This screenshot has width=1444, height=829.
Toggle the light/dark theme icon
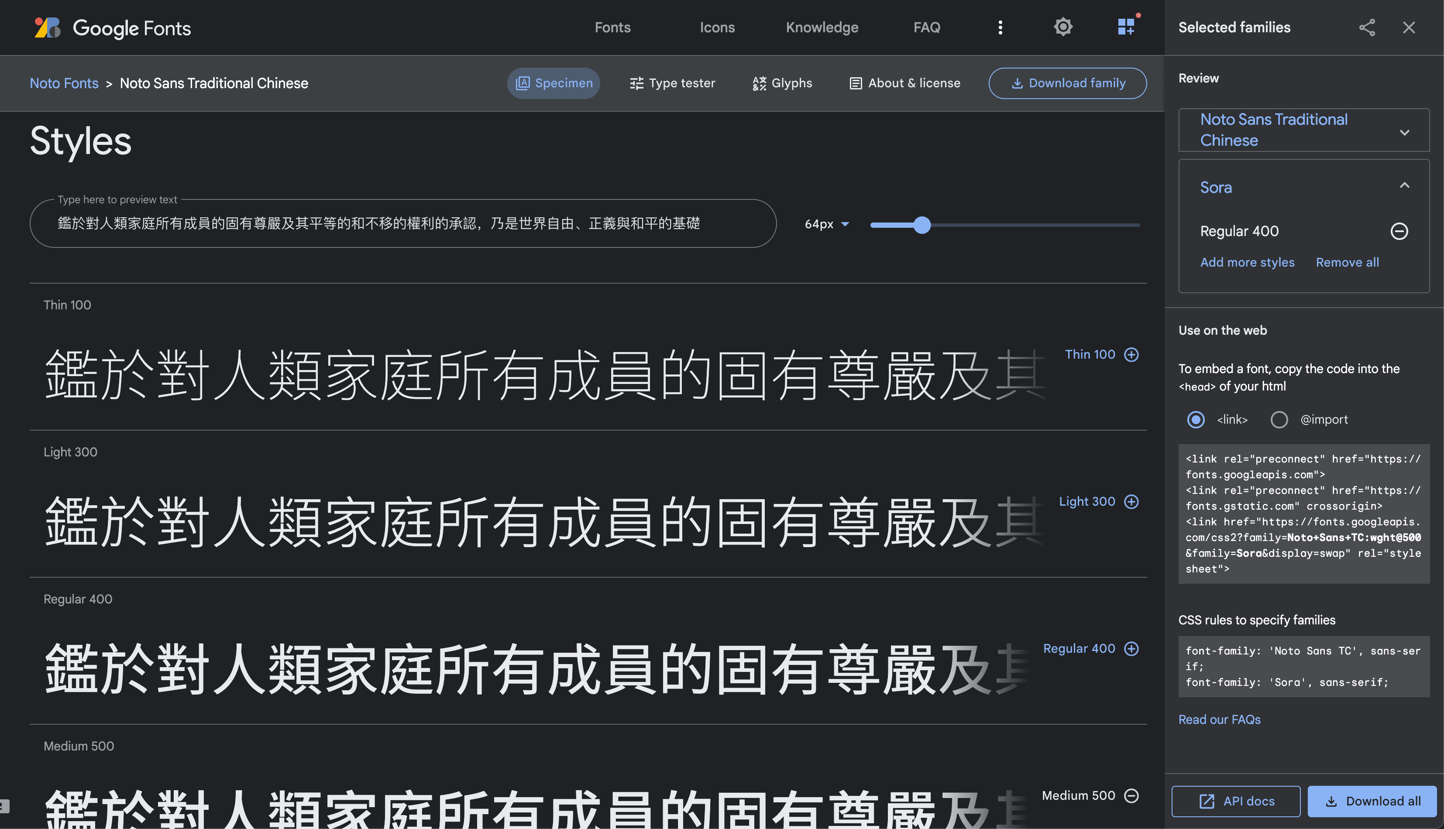[x=1063, y=27]
